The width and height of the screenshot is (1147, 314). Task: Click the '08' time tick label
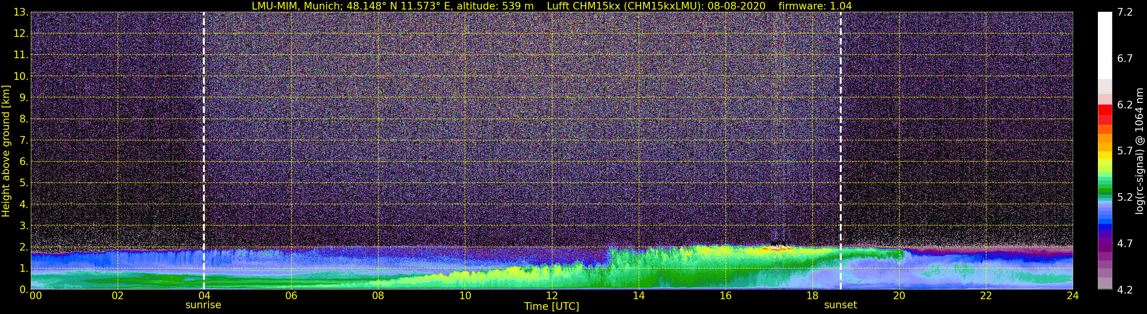378,296
